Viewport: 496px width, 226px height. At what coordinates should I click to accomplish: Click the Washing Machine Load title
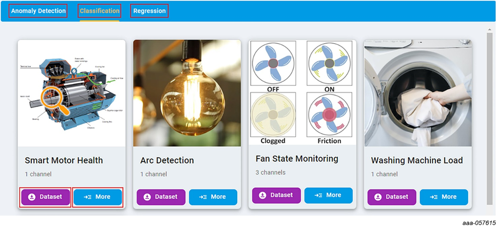[416, 161]
